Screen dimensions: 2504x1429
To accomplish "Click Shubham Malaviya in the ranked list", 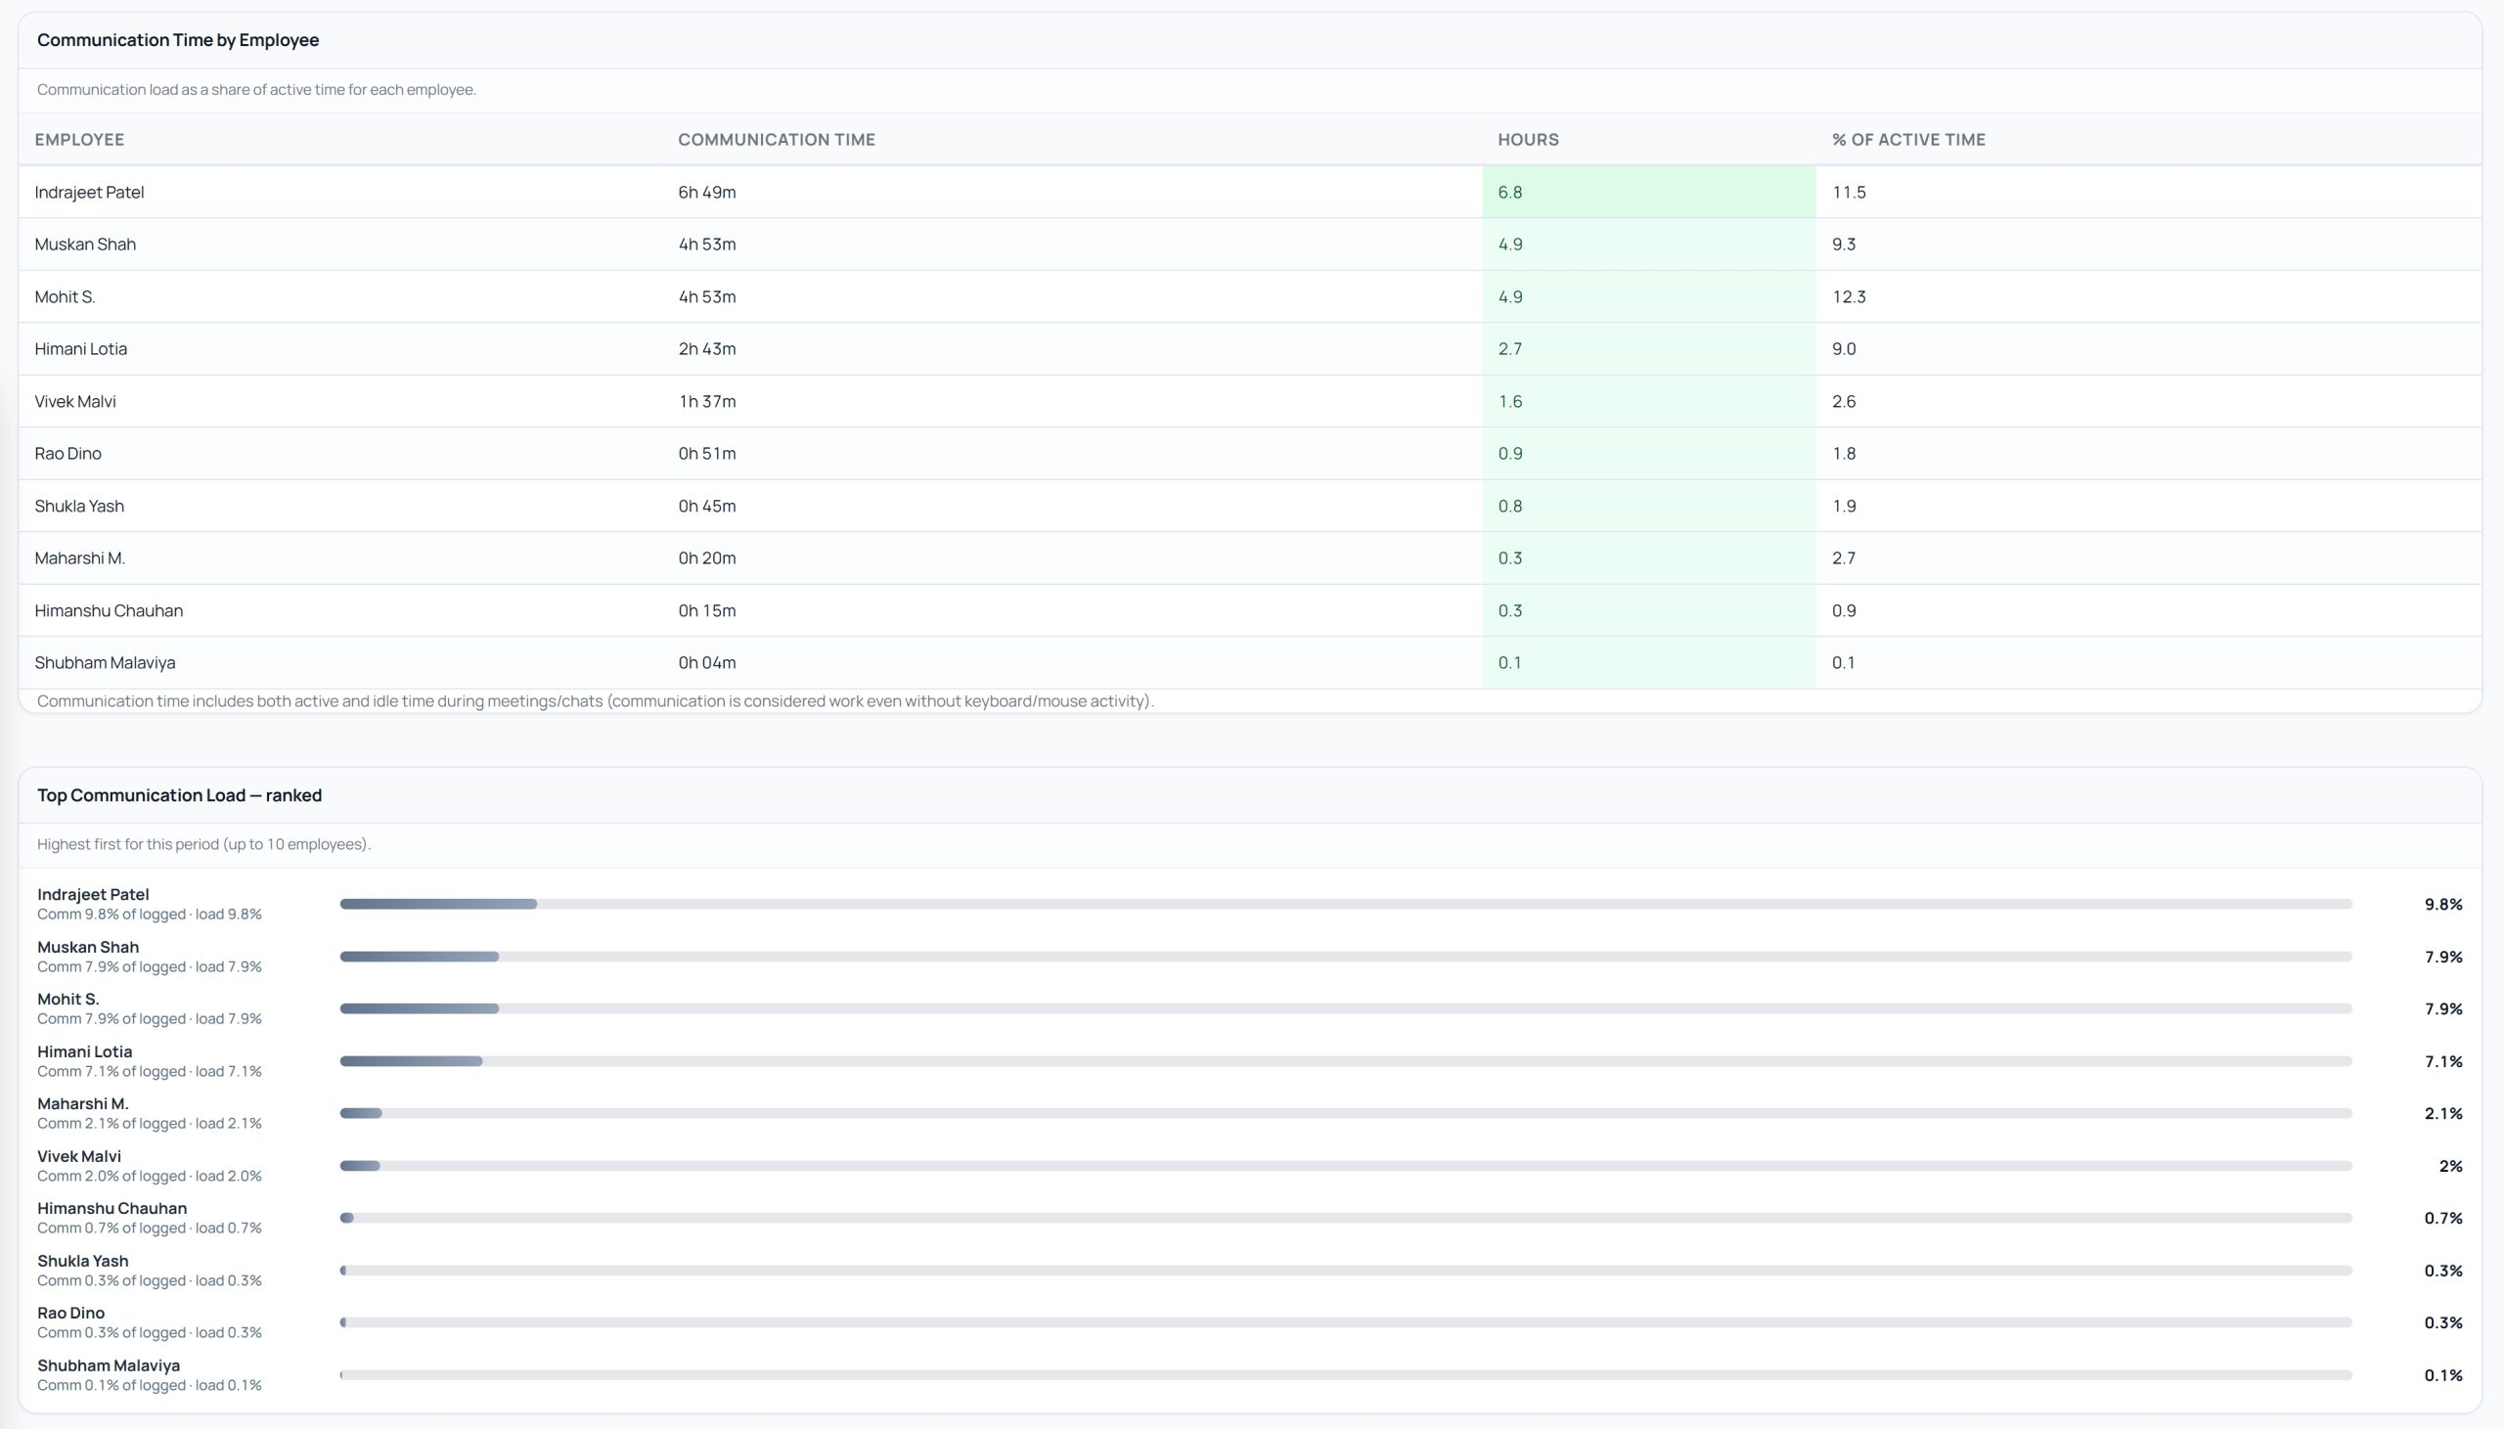I will coord(109,1365).
